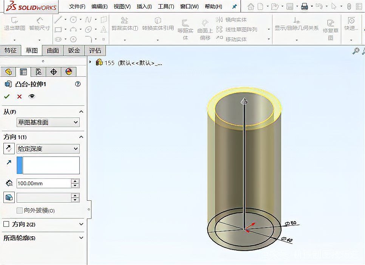
Task: Click the reverse direction button
Action: pyautogui.click(x=9, y=149)
